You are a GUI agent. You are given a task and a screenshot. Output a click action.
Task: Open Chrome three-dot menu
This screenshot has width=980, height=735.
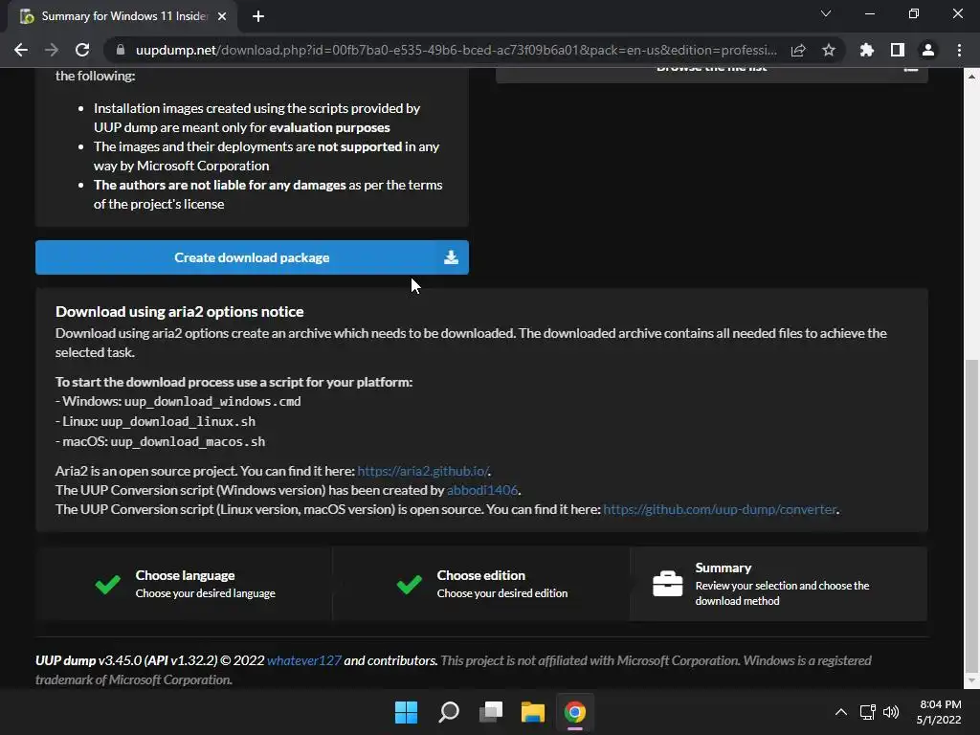tap(959, 50)
